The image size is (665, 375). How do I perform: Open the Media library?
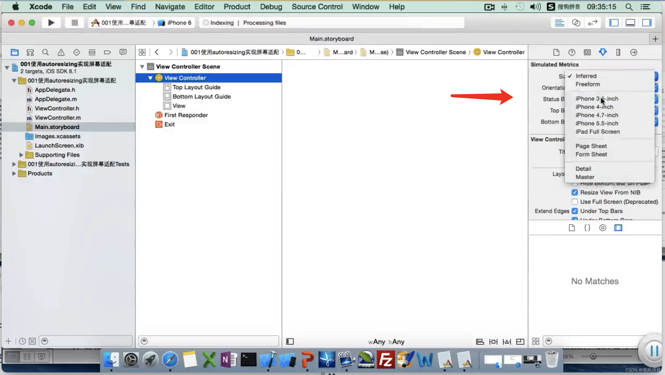tap(618, 228)
